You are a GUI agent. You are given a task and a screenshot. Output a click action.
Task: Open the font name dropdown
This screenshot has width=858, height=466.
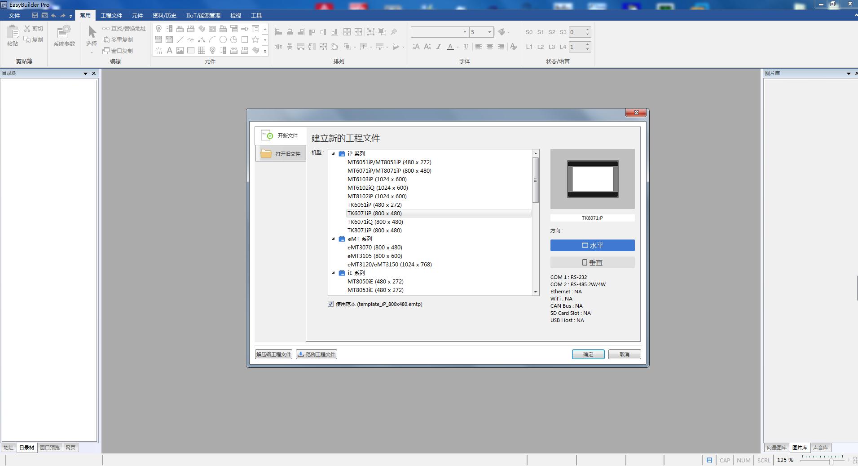tap(465, 32)
